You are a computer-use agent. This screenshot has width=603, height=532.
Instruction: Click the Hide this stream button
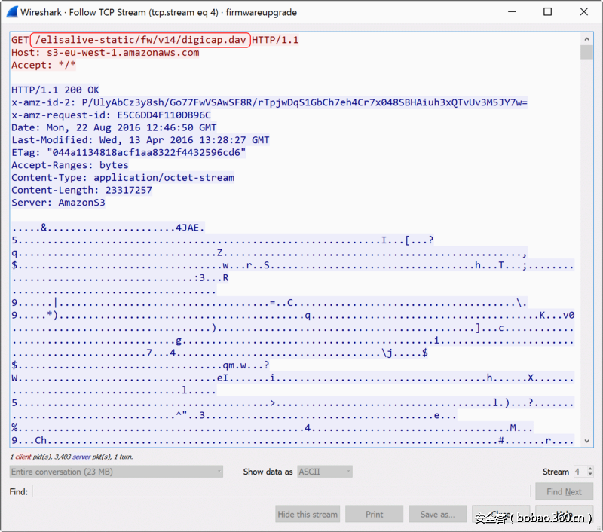pos(308,515)
